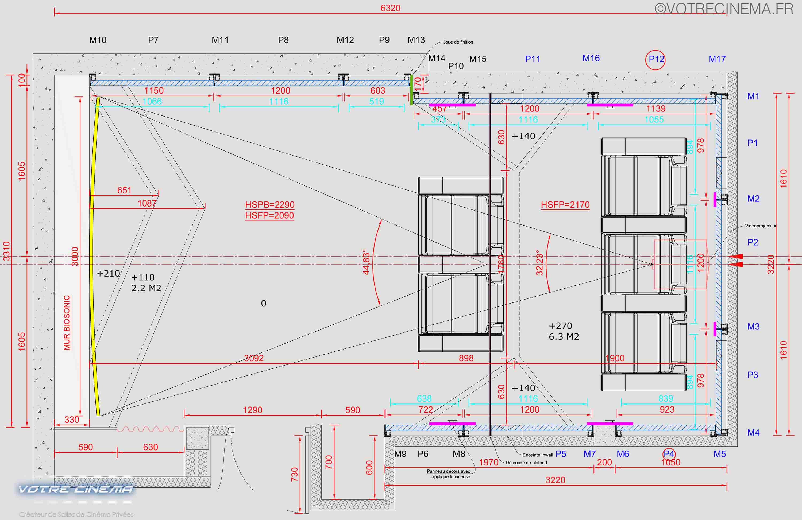Screen dimensions: 802x520
Task: Click the red-circled P12 label
Action: click(x=656, y=59)
